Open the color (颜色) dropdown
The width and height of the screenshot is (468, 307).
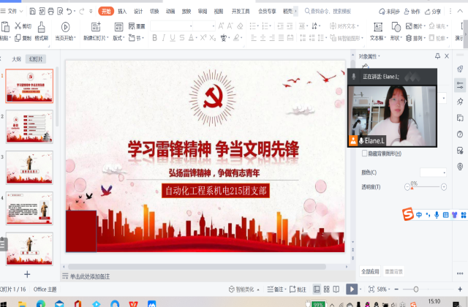click(x=432, y=173)
